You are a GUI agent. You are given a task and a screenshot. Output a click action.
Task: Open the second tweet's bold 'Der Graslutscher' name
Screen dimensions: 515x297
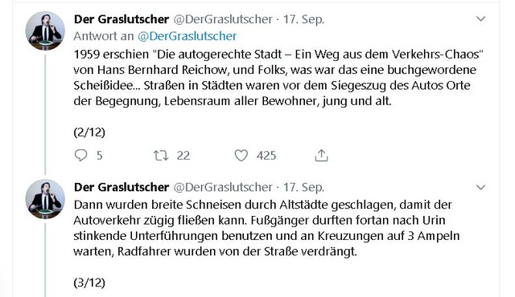[122, 187]
